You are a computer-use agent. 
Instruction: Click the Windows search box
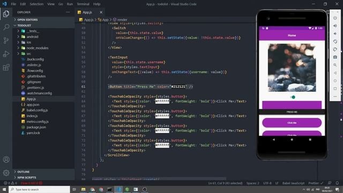click(x=39, y=189)
